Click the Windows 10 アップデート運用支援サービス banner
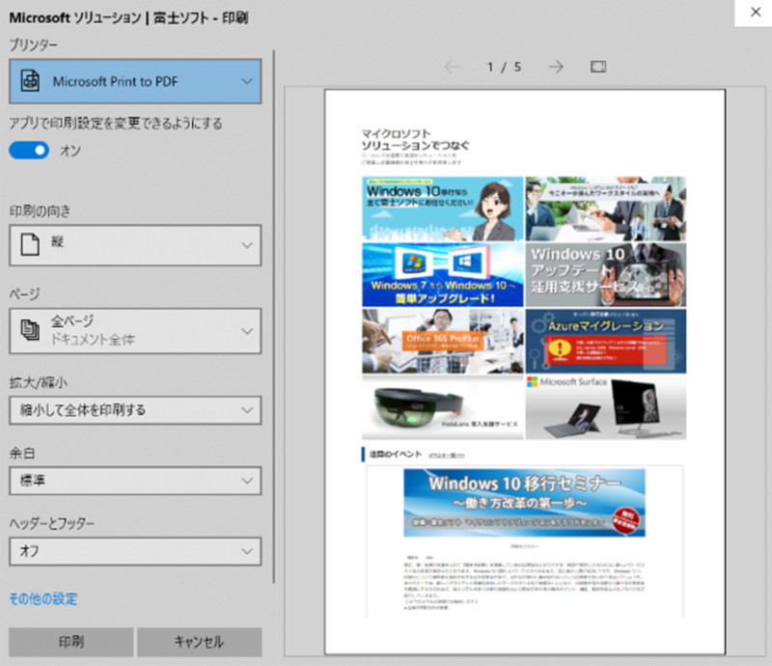Screen dimensions: 772x666 tap(606, 275)
